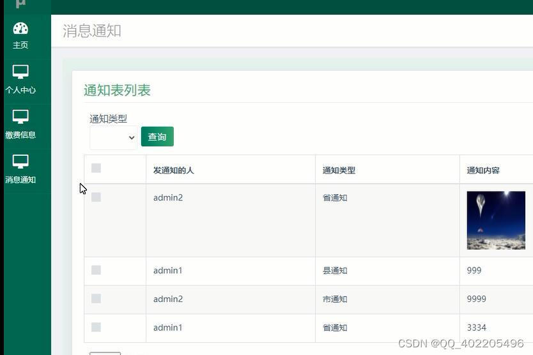Screen dimensions: 533x355
Task: Open the 通知类型 dropdown
Action: click(x=113, y=137)
